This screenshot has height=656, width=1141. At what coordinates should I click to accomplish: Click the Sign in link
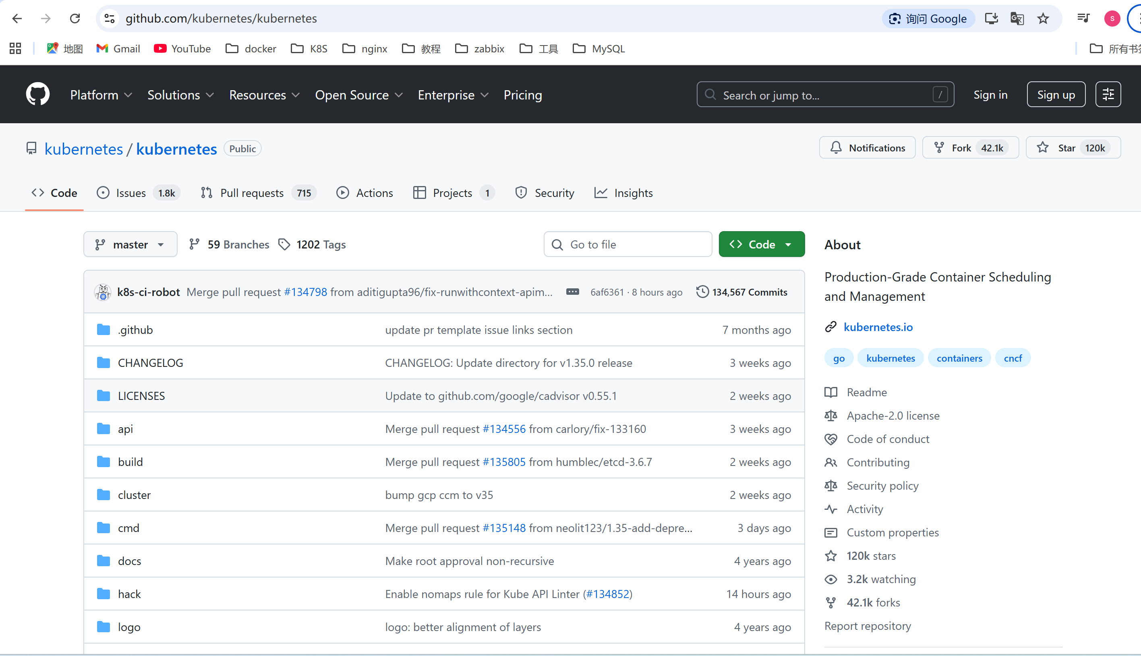[x=990, y=95]
